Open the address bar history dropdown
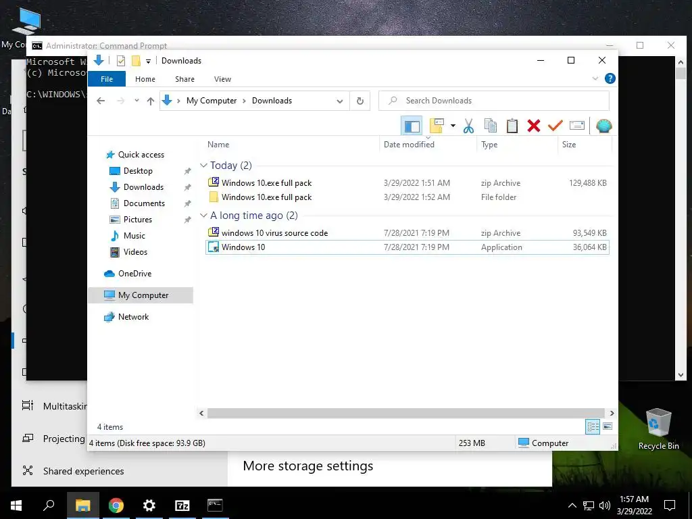This screenshot has height=519, width=692. tap(339, 101)
